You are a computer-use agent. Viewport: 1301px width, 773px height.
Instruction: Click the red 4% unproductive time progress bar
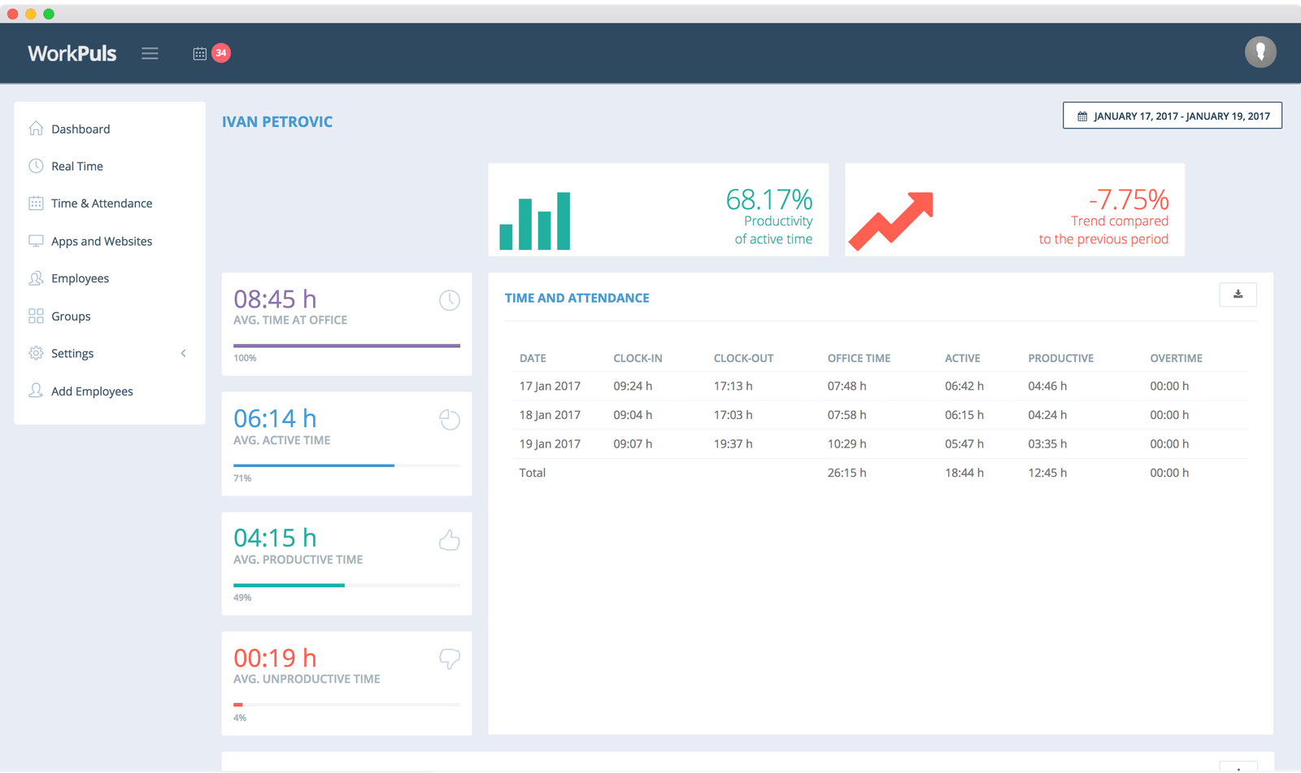tap(238, 705)
